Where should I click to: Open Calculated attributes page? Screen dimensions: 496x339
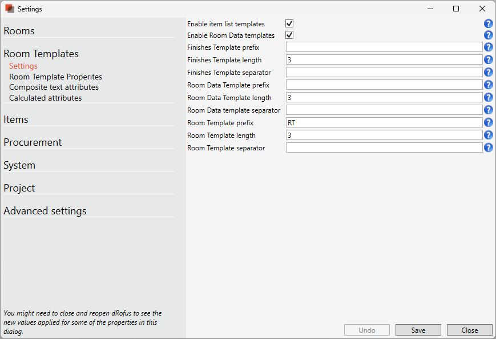point(45,98)
